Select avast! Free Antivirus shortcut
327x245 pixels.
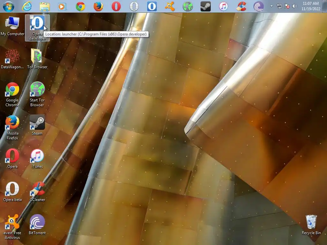click(12, 227)
